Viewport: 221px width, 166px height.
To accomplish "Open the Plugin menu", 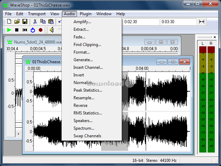I will (x=86, y=14).
